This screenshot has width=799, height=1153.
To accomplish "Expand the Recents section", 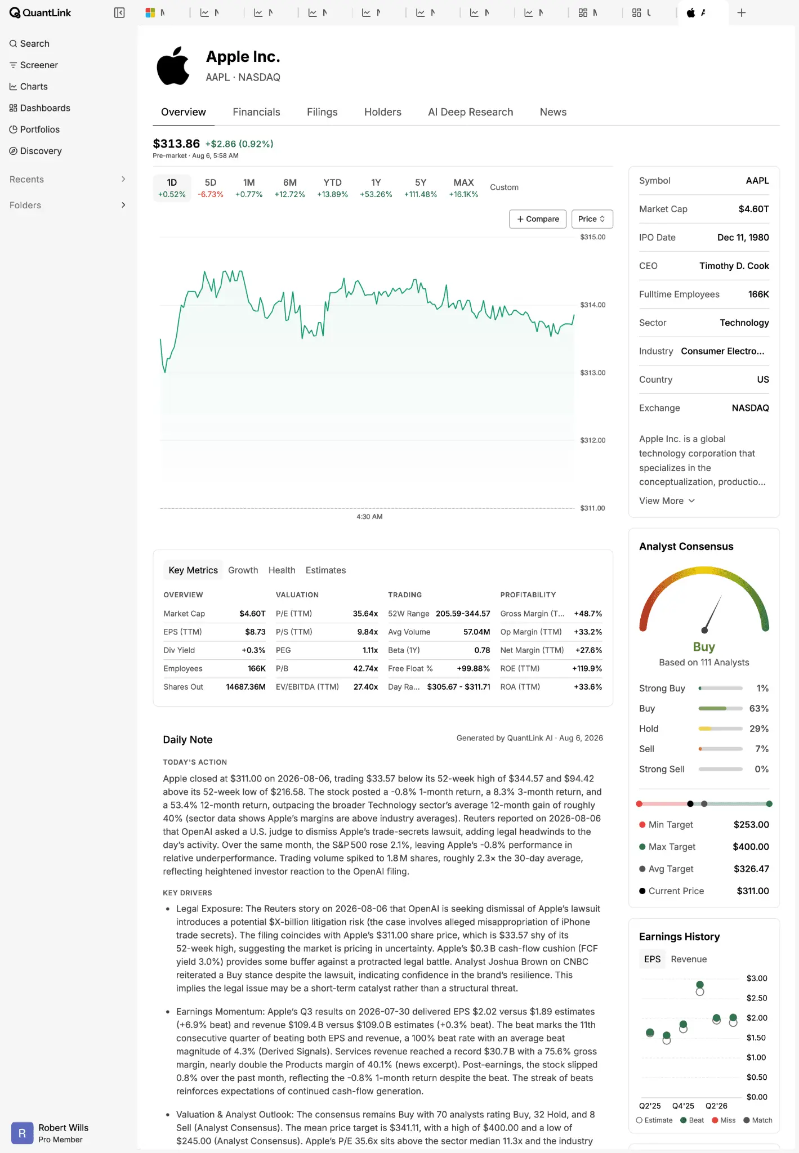I will 68,179.
